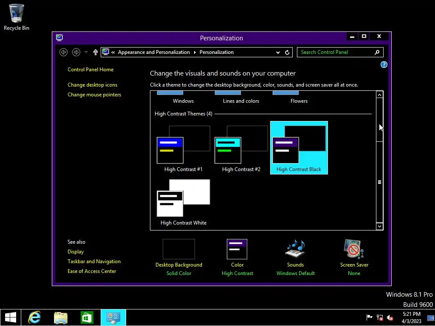
Task: Open the Recycle Bin desktop icon
Action: tap(17, 17)
